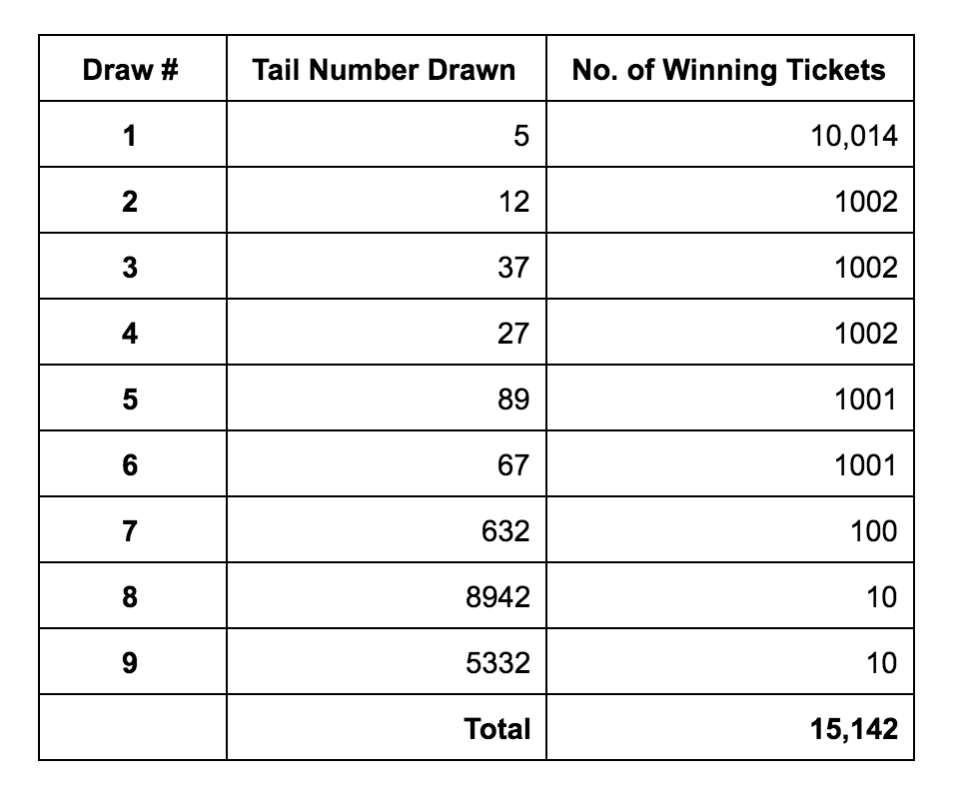The height and width of the screenshot is (801, 960).
Task: Select draw number 9 row label
Action: tap(130, 663)
